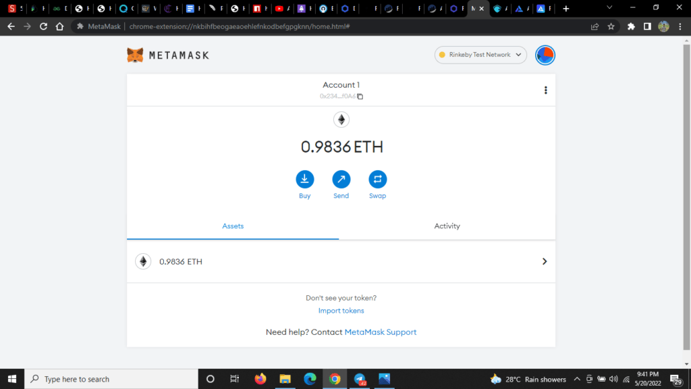Go back in browser history
Viewport: 691px width, 389px height.
pos(11,26)
